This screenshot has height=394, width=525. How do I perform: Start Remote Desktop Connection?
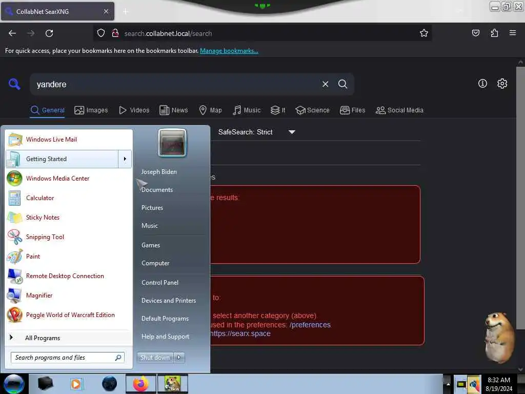[x=69, y=275]
